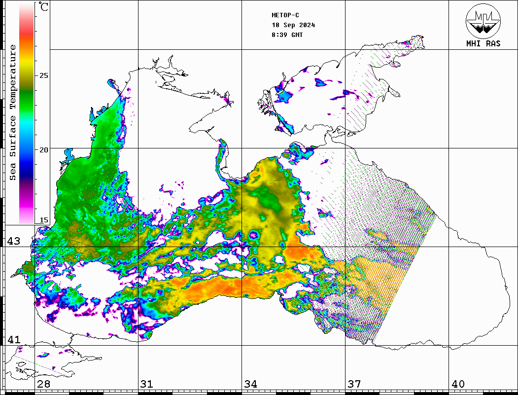Click longitude label '40'
518x395 pixels.
(x=458, y=384)
